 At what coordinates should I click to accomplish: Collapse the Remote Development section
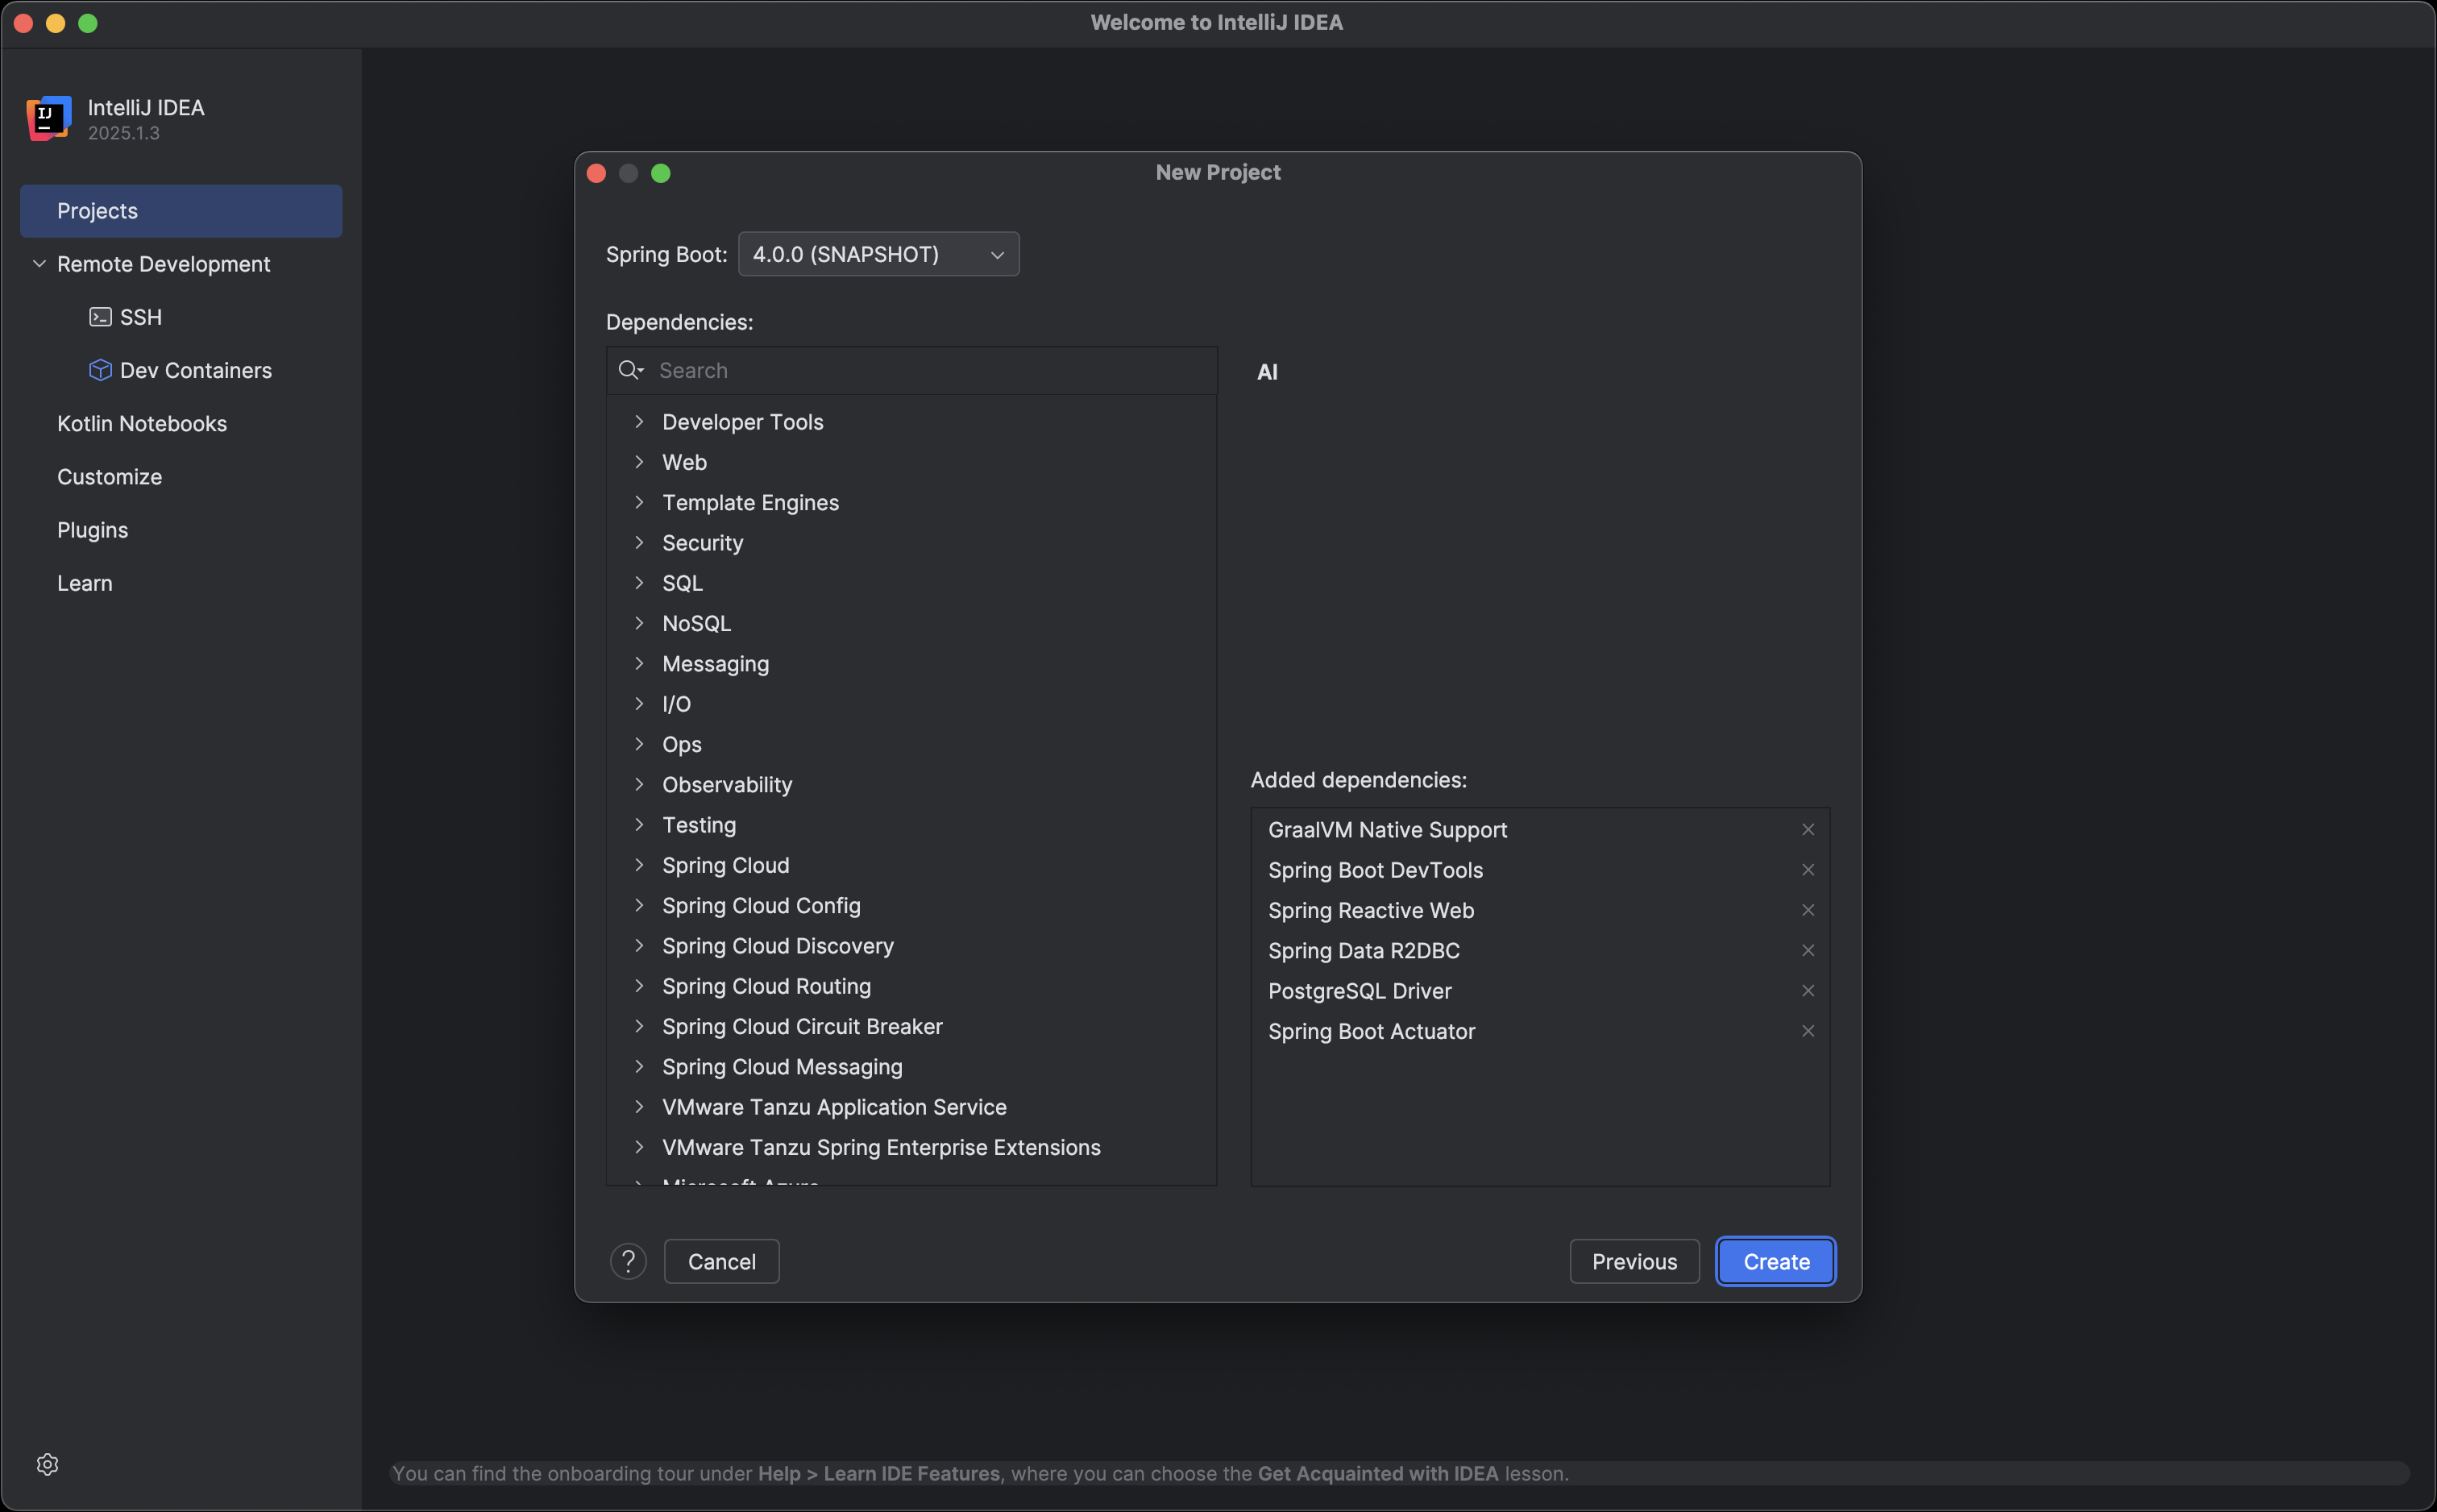point(40,264)
